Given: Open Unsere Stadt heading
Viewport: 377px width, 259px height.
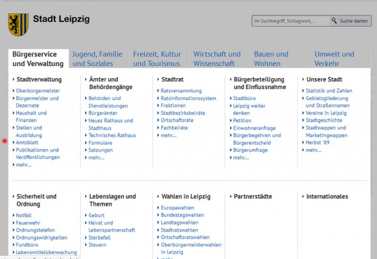Looking at the screenshot, I should click(324, 79).
